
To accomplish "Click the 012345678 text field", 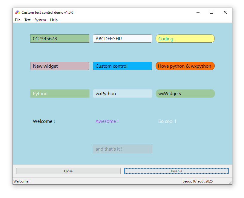I will [x=60, y=38].
